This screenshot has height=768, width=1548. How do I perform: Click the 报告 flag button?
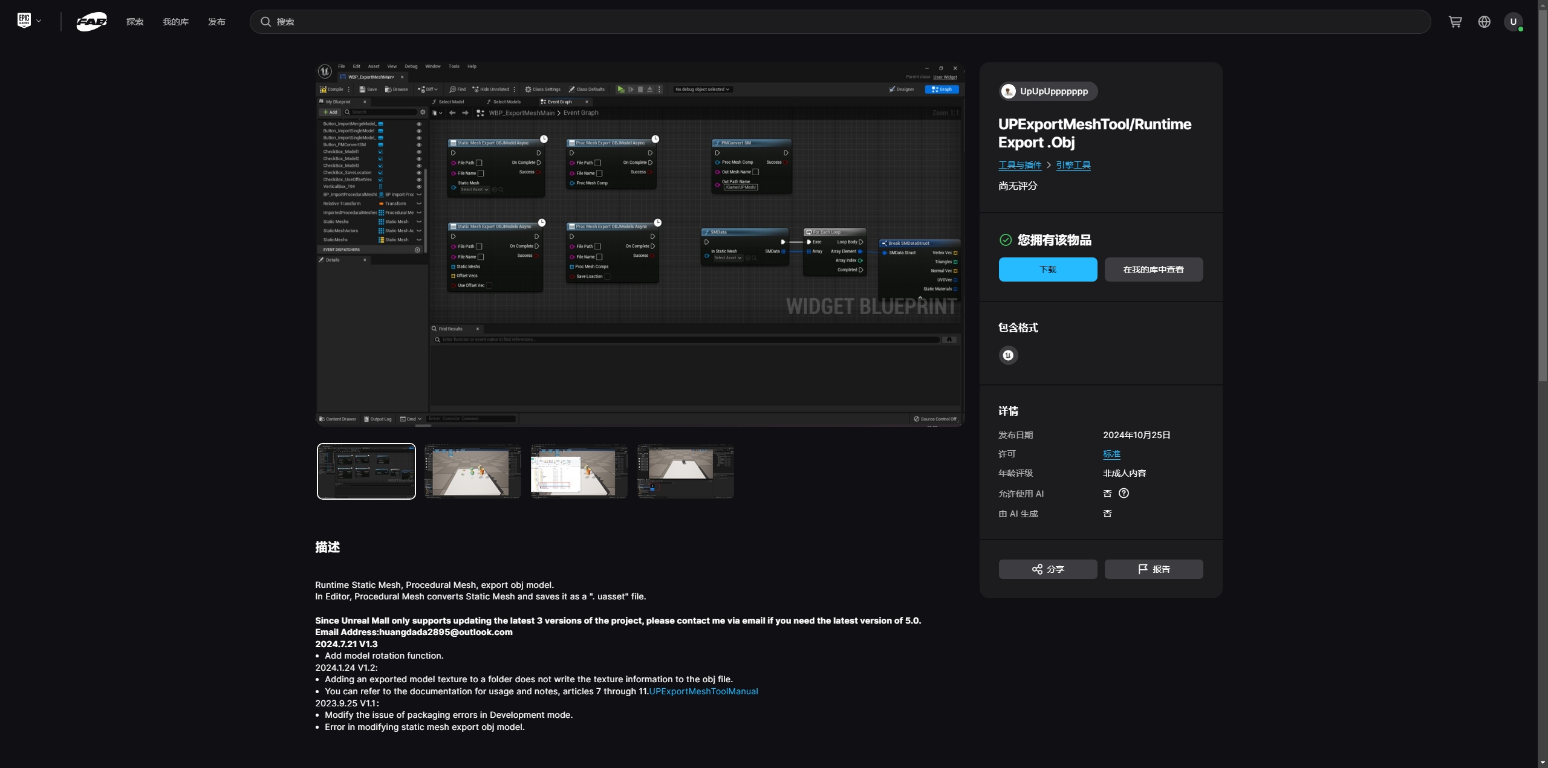[1153, 569]
